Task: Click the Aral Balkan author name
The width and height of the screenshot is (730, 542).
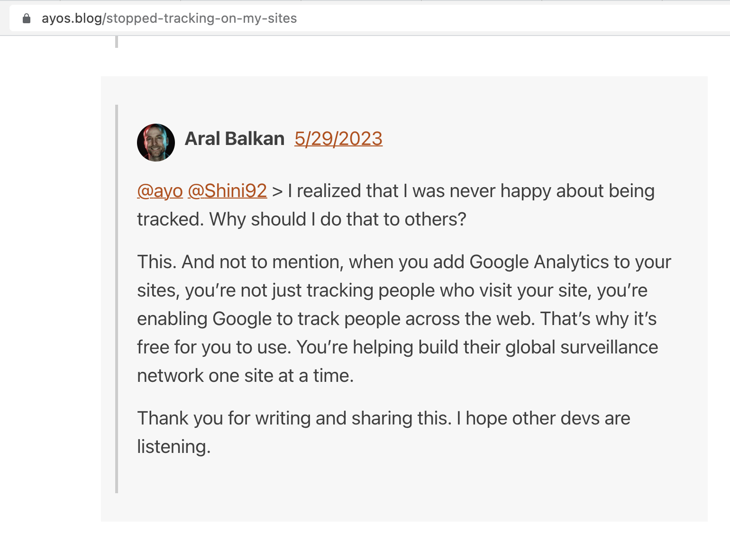Action: click(x=235, y=139)
